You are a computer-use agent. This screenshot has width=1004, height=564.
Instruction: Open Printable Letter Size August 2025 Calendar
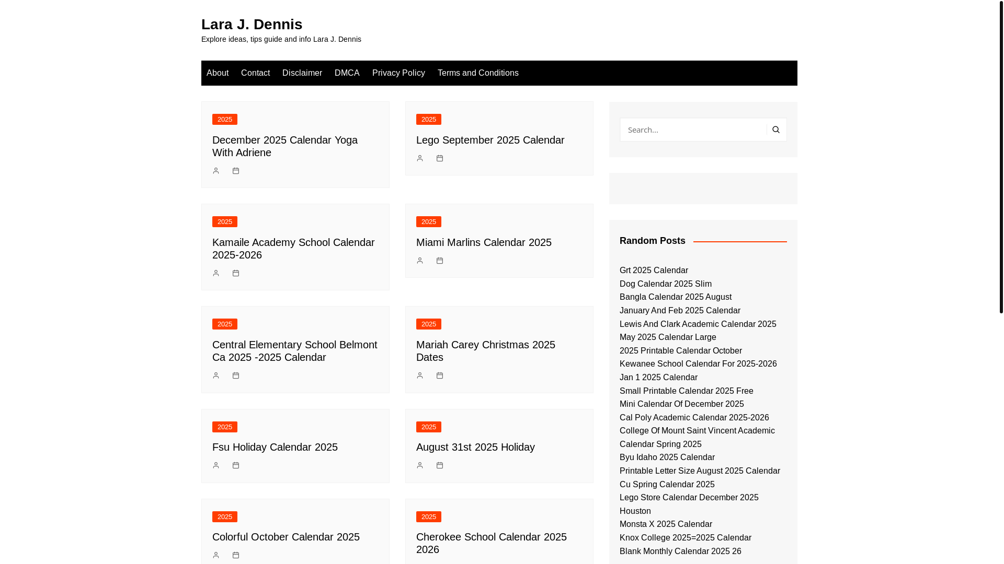tap(700, 471)
